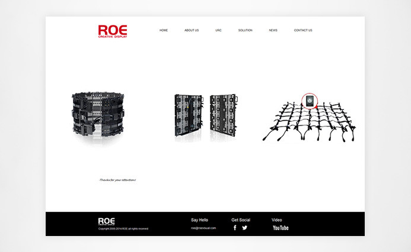Navigate to the NEWS page
Viewport: 411px width, 252px height.
click(x=273, y=30)
